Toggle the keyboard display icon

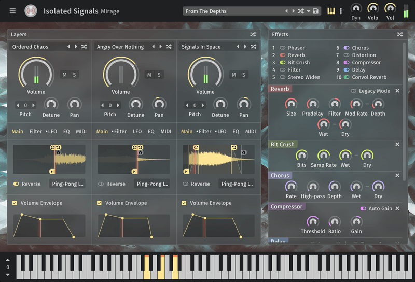pos(331,11)
